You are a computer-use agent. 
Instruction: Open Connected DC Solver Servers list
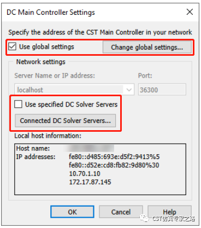[65, 120]
